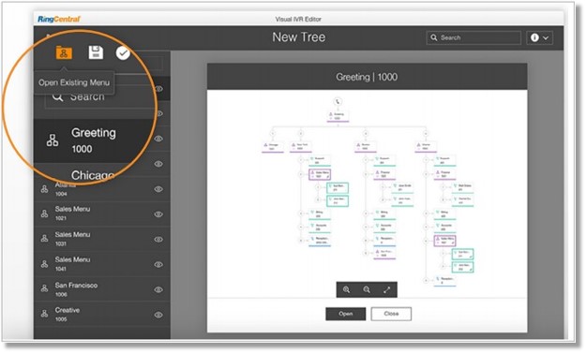586x353 pixels.
Task: Click the Greeting menu tree icon in list
Action: point(53,140)
